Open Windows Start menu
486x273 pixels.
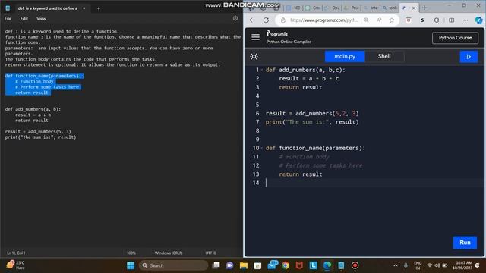[x=131, y=265]
